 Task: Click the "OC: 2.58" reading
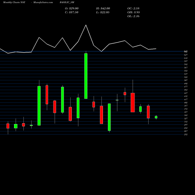click(133, 8)
